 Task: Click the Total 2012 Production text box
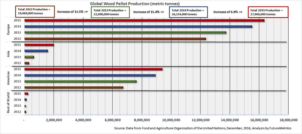[x=35, y=12]
